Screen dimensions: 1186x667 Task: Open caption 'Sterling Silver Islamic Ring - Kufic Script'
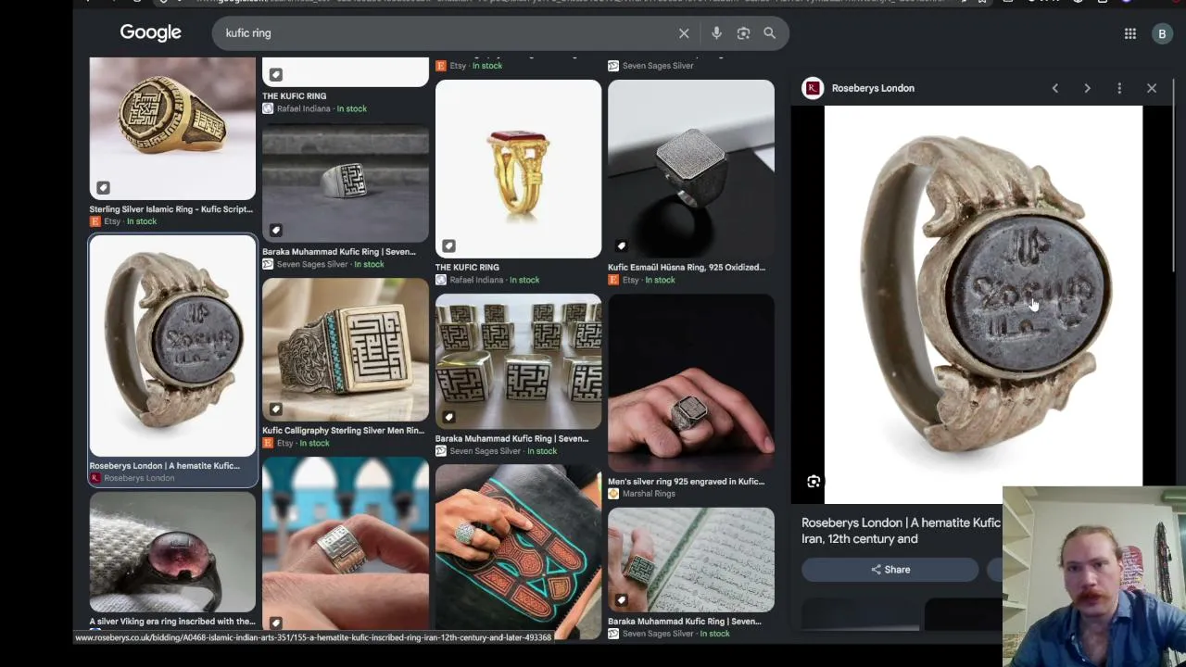pyautogui.click(x=170, y=209)
